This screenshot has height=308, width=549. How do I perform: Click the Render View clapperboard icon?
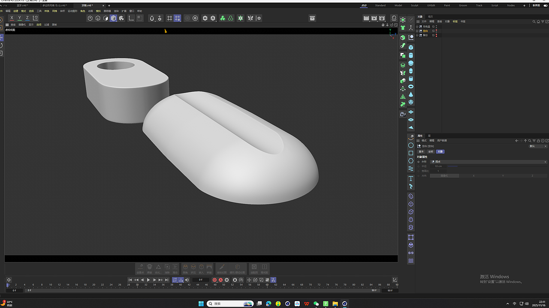pyautogui.click(x=366, y=18)
